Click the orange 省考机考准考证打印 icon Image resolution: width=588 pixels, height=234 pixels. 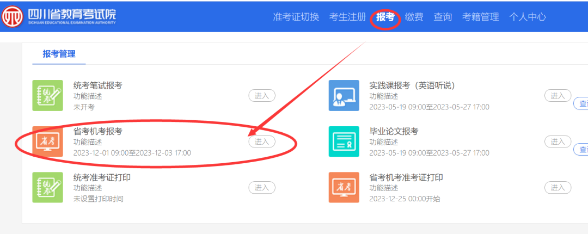point(344,187)
